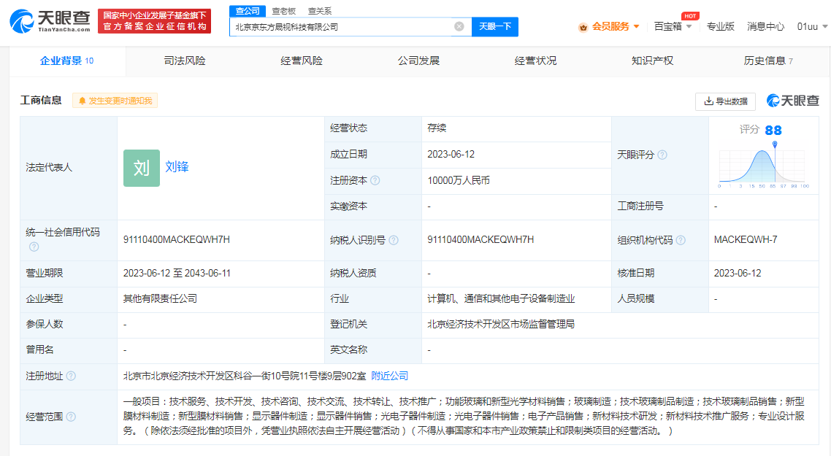Open legal representative 刘锋 link
Viewport: 831px width, 456px height.
tap(177, 167)
